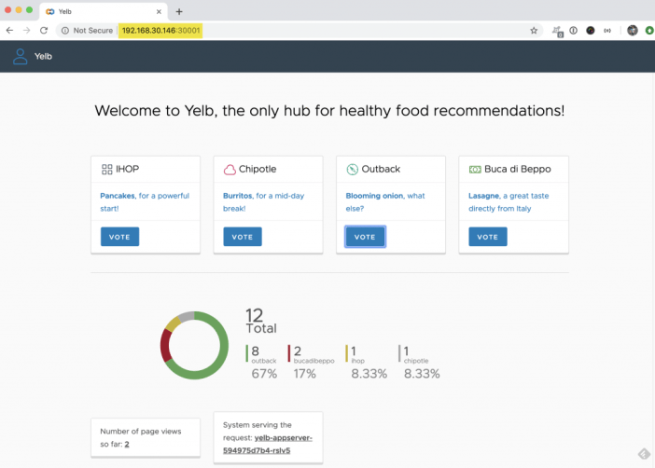Vote for IHOP
The image size is (655, 468).
tap(119, 237)
